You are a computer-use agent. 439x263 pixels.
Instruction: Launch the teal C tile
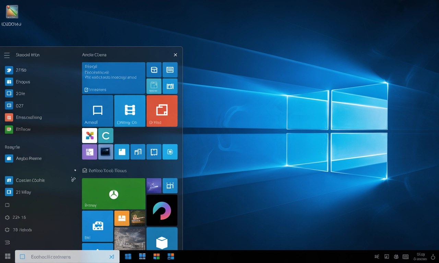106,136
